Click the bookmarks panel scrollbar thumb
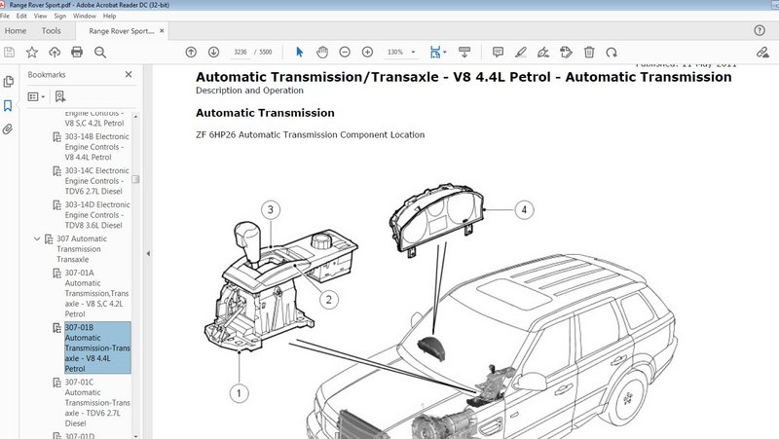This screenshot has height=439, width=779. (x=135, y=179)
